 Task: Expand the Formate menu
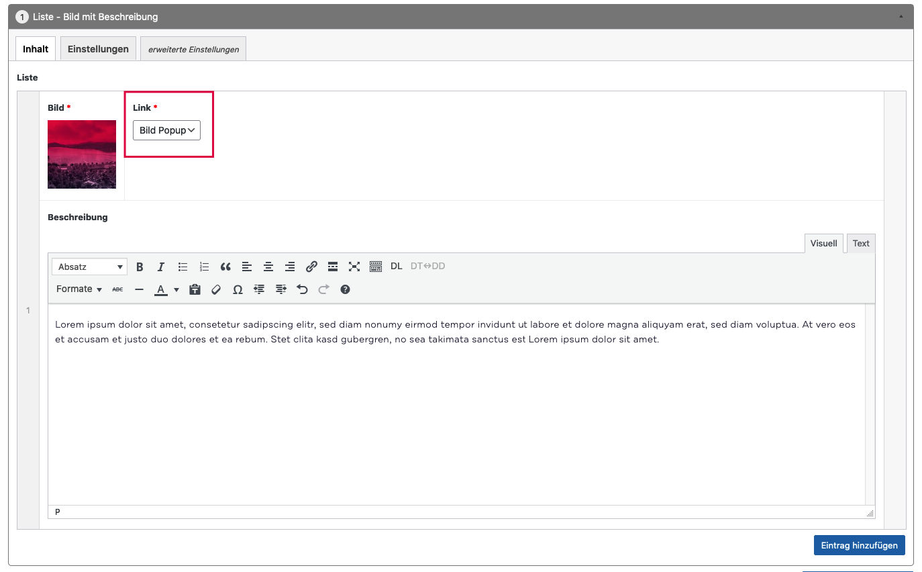79,289
